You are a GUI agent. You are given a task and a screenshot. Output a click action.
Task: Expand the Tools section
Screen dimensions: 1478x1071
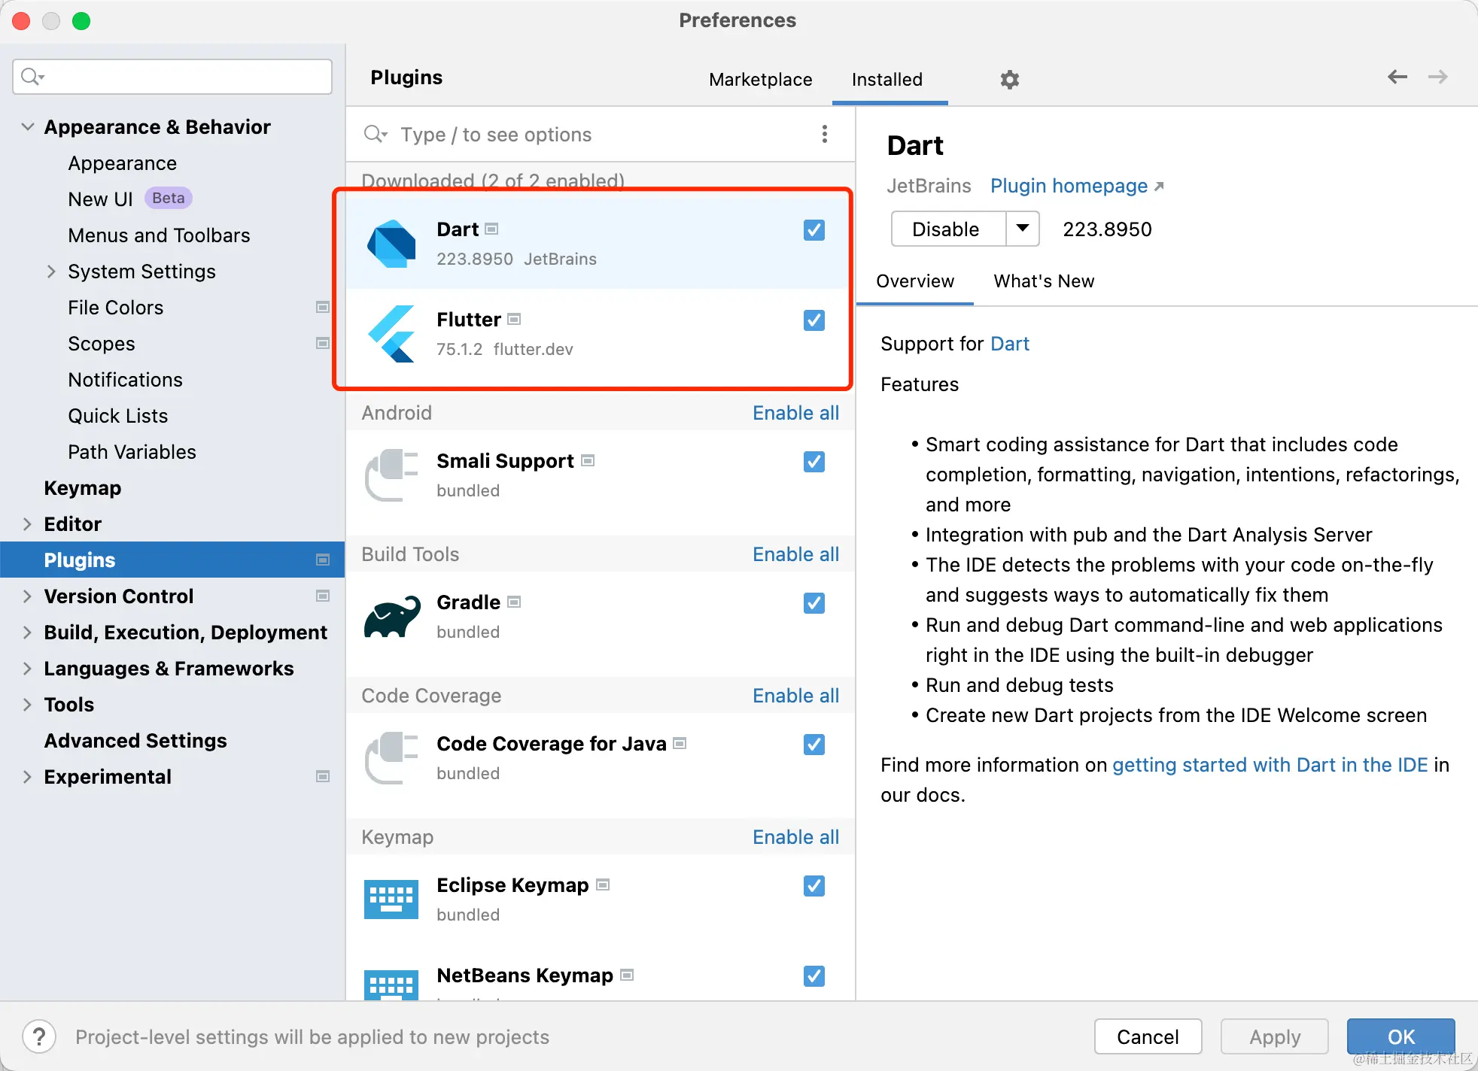tap(27, 704)
